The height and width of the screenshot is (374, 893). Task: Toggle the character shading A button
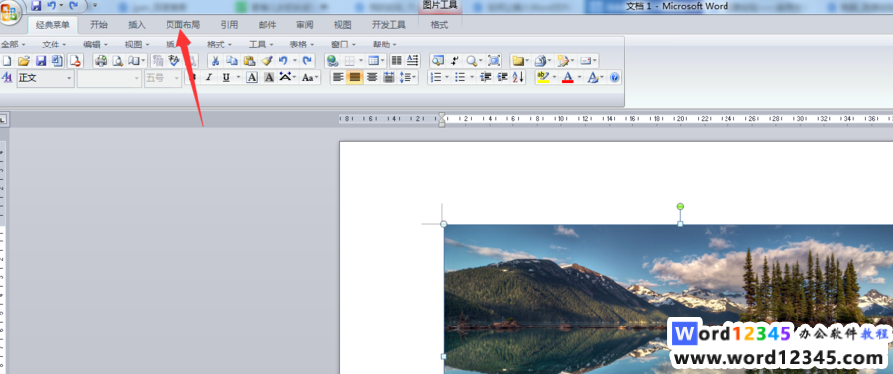pyautogui.click(x=269, y=77)
